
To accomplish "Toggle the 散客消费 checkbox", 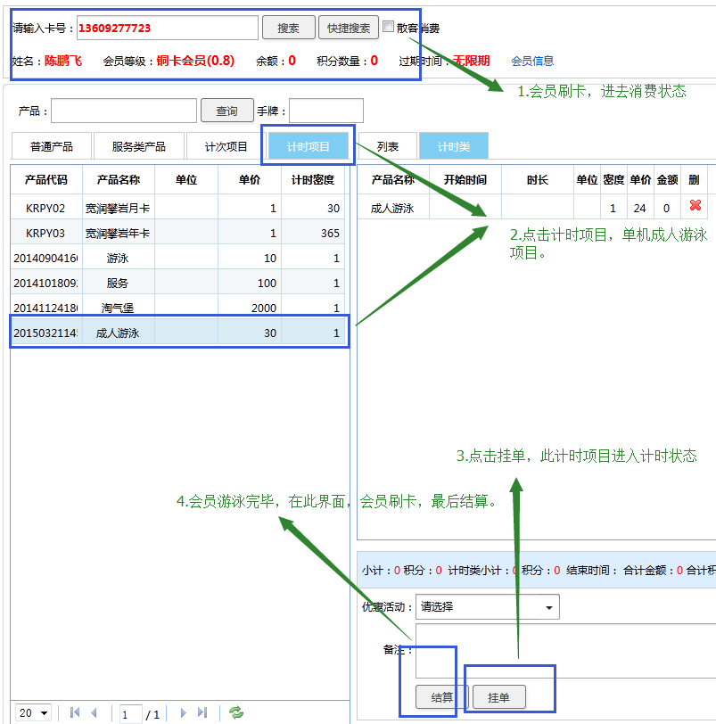I will click(x=389, y=27).
